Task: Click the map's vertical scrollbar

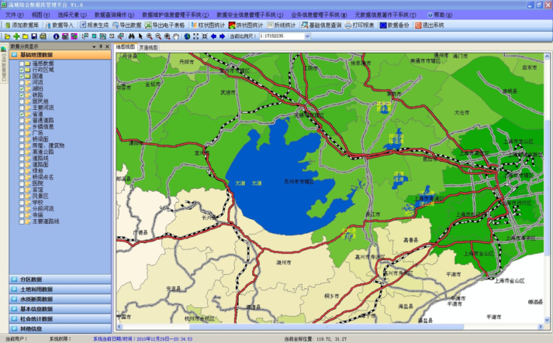Action: 548,186
